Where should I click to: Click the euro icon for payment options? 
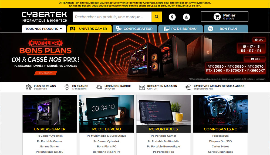pos(188,87)
